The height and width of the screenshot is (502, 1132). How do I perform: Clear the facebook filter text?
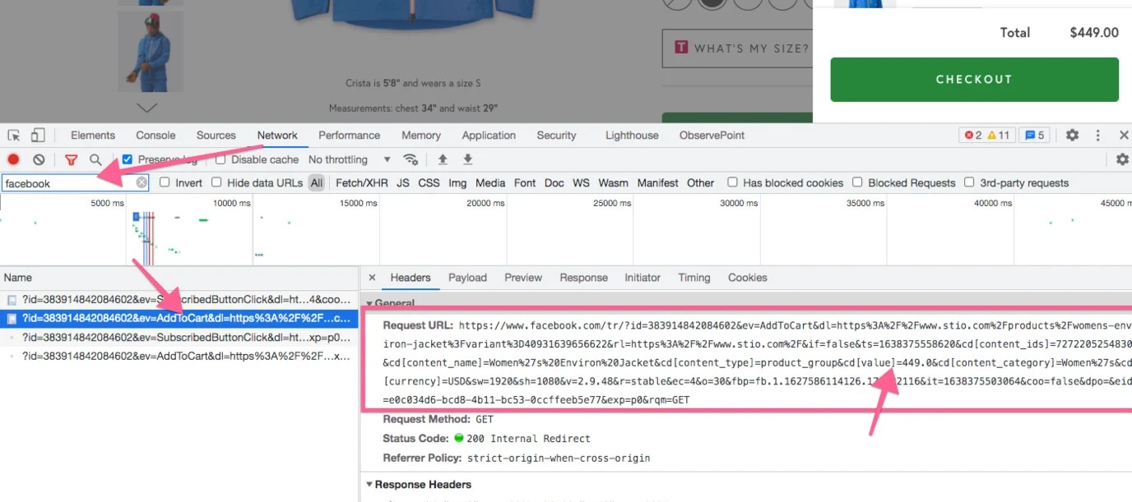[141, 182]
